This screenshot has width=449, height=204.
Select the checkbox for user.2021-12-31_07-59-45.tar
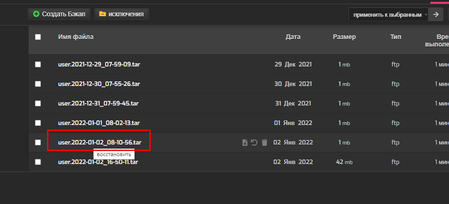point(38,103)
